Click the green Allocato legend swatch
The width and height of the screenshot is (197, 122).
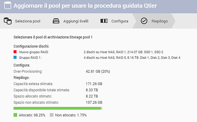(15, 115)
